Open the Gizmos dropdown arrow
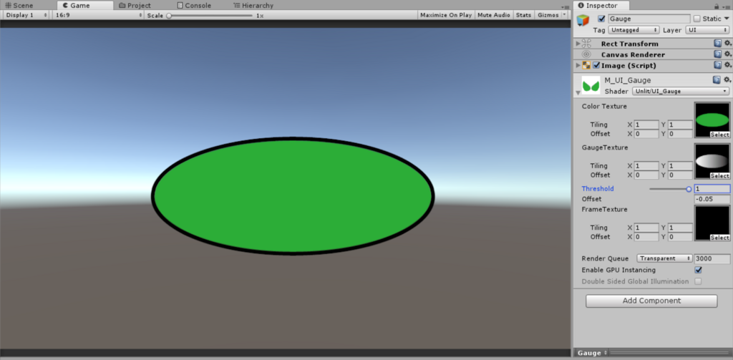733x360 pixels. click(x=564, y=15)
